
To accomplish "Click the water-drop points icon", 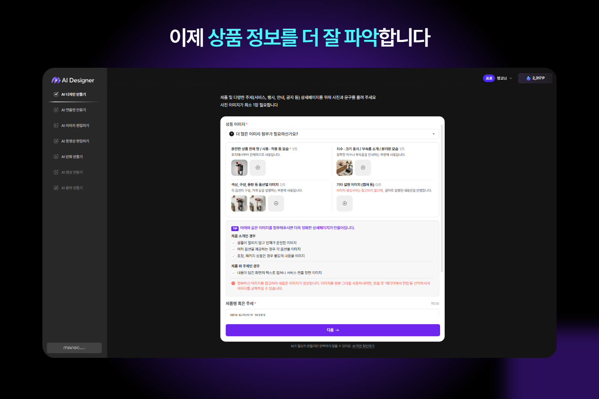I will pyautogui.click(x=528, y=78).
